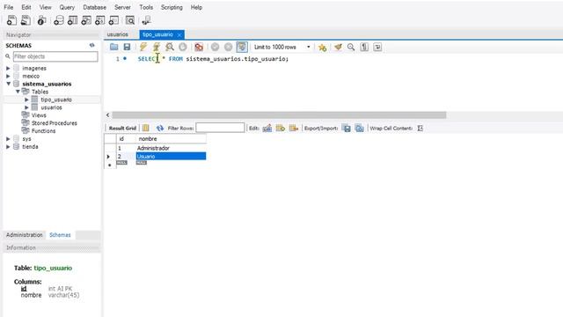The image size is (563, 317).
Task: Insert new row icon
Action: pos(281,128)
